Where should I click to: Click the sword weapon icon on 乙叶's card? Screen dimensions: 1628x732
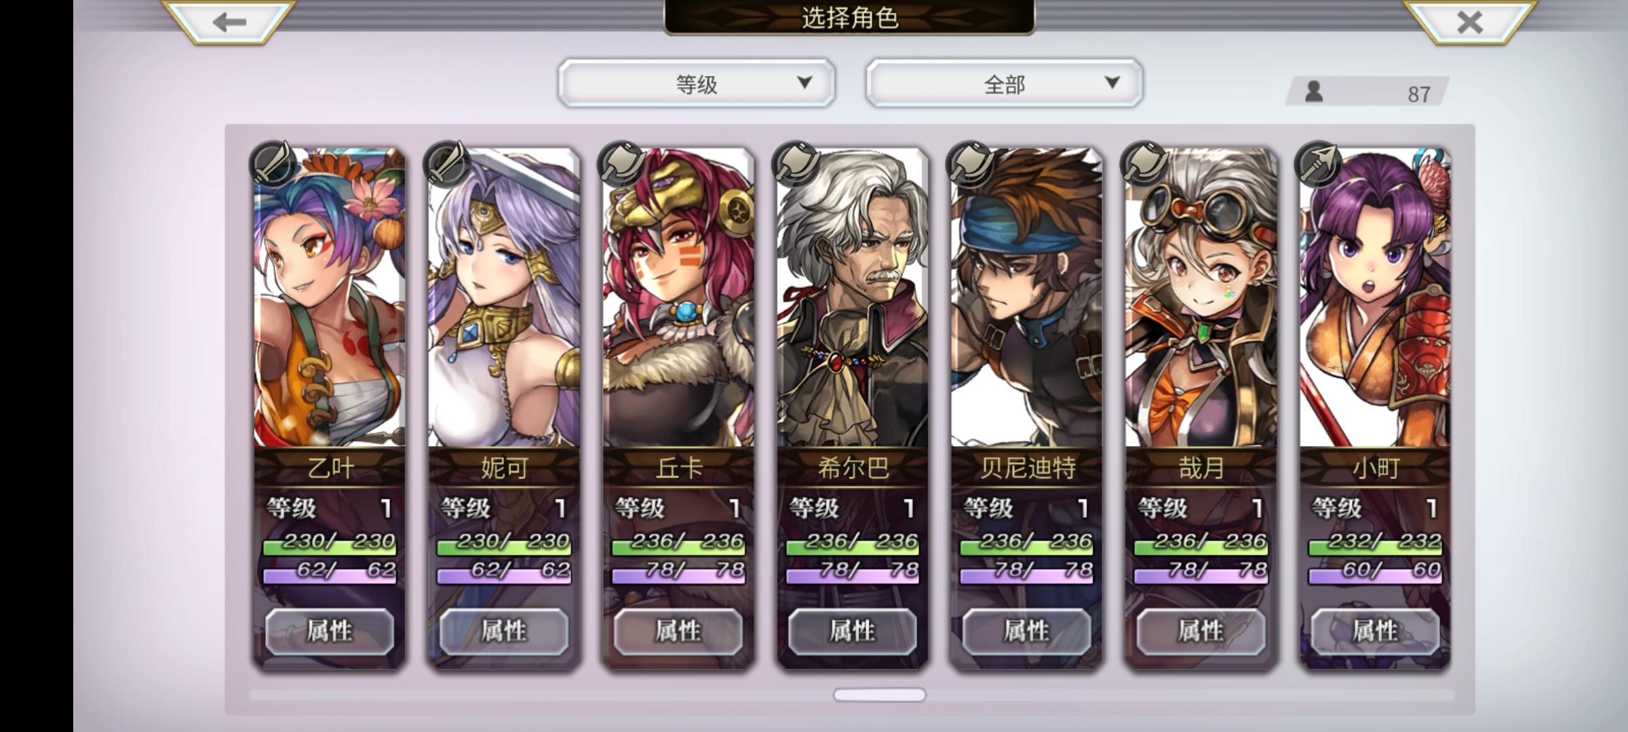pos(273,164)
